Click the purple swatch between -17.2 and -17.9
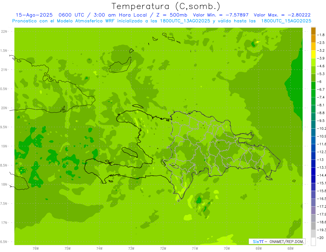This screenshot has height=252, width=326. coord(313,210)
